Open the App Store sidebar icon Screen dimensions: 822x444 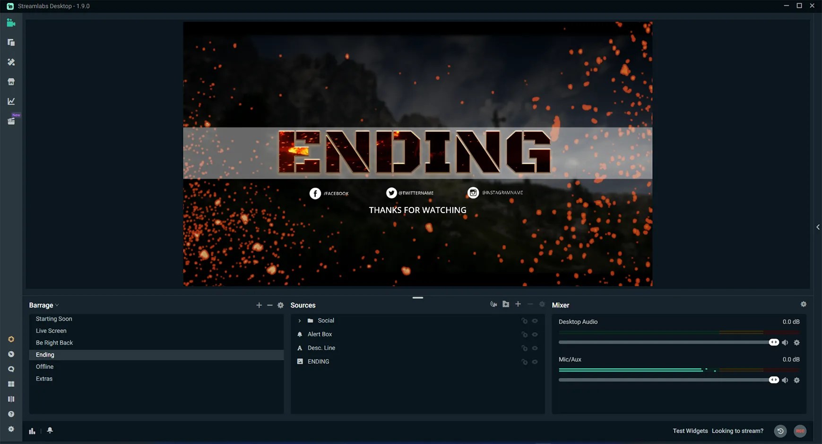[x=11, y=81]
